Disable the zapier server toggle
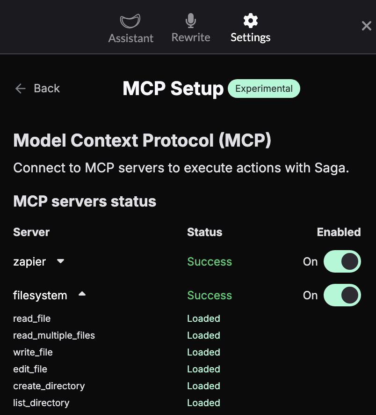Image resolution: width=376 pixels, height=415 pixels. [342, 261]
